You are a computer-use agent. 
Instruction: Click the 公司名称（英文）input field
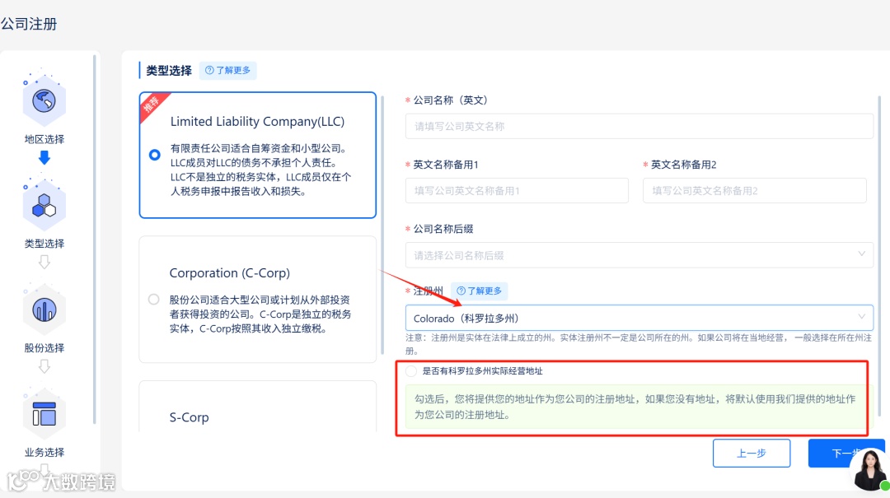pyautogui.click(x=639, y=126)
